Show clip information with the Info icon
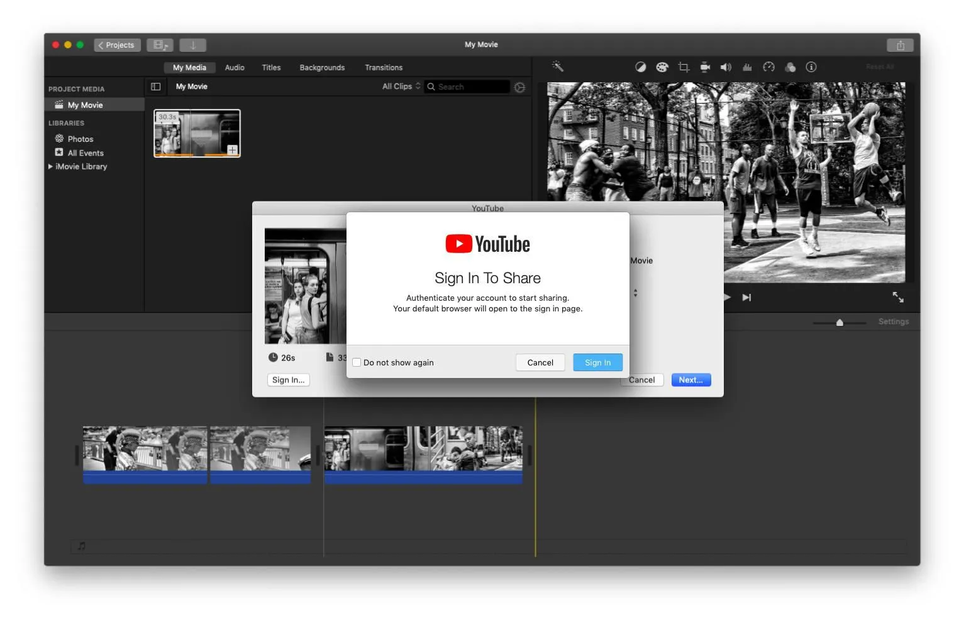The width and height of the screenshot is (976, 621). click(811, 67)
